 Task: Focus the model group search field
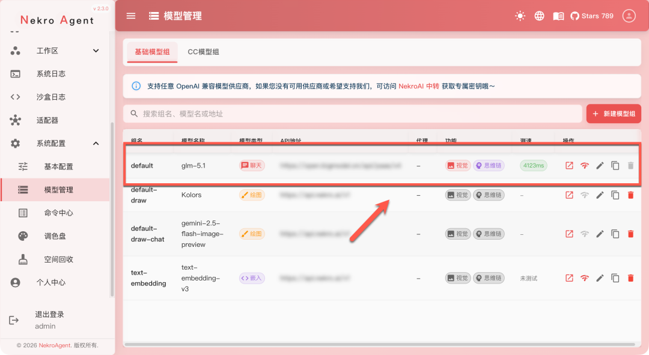click(x=353, y=114)
